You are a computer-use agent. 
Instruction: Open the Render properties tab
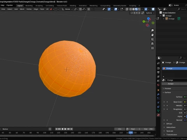[158, 68]
